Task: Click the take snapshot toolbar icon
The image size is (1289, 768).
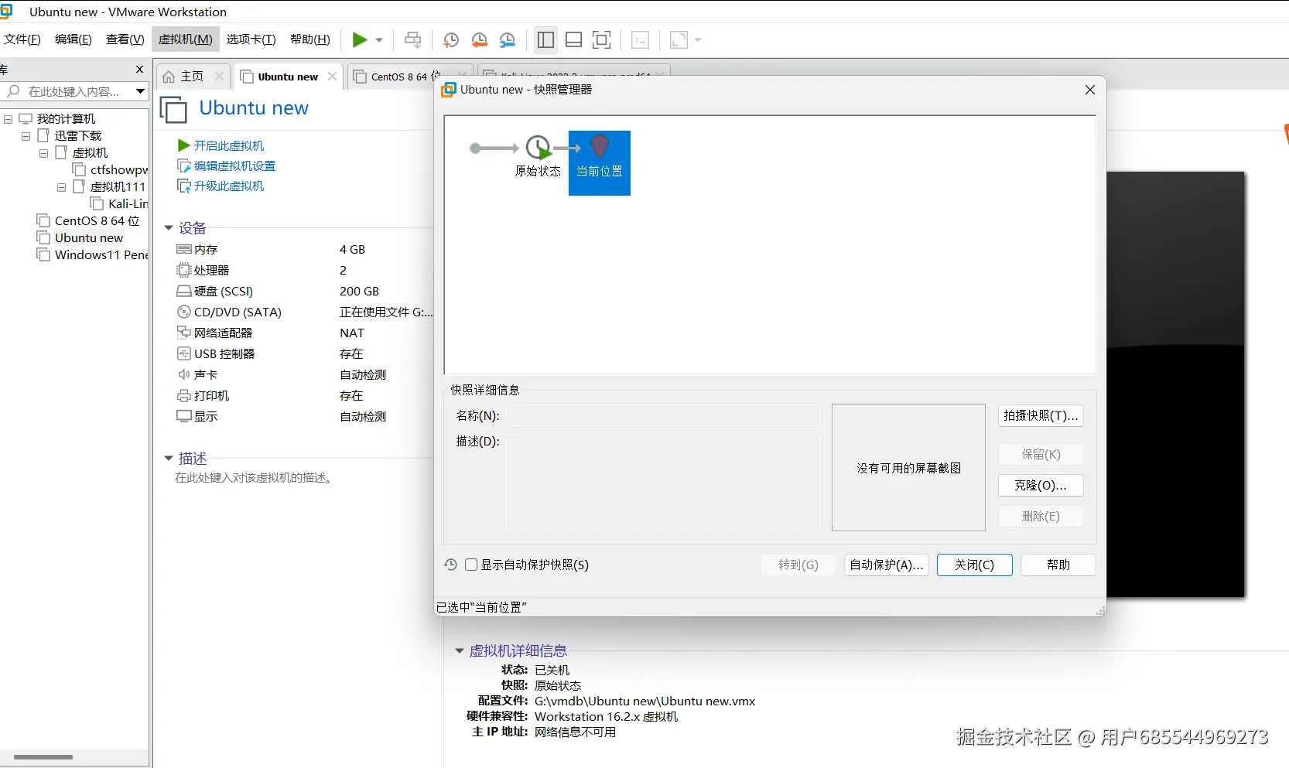Action: coord(452,40)
